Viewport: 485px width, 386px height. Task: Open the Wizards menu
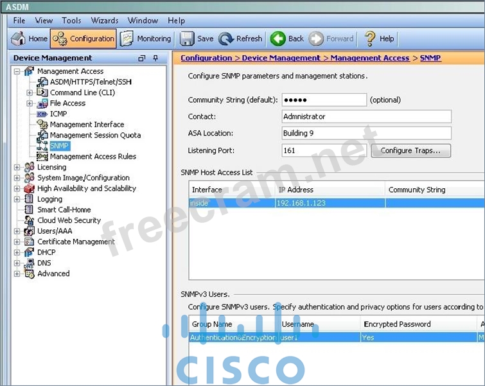(x=104, y=21)
